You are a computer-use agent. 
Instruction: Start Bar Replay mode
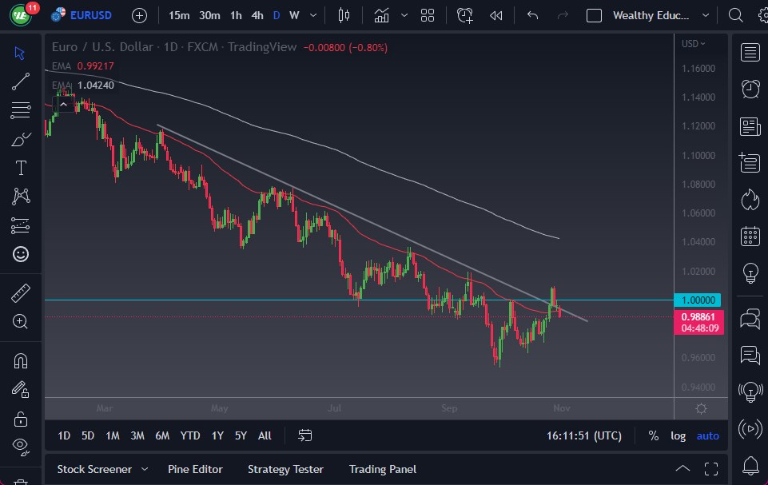(495, 14)
